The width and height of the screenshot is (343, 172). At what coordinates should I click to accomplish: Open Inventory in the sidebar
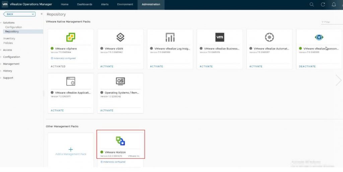click(x=9, y=38)
